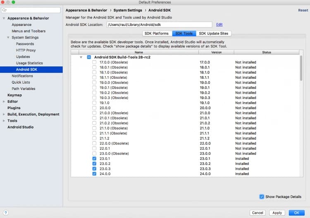Viewport: 310px width, 218px height.
Task: Click the search magnifier icon
Action: 5,10
